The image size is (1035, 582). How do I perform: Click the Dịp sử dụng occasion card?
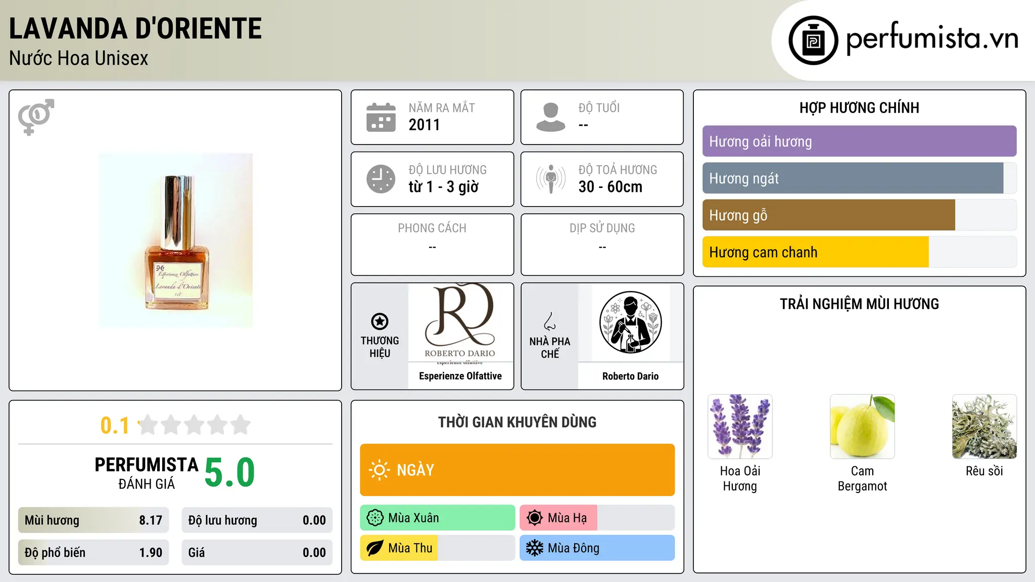[602, 245]
